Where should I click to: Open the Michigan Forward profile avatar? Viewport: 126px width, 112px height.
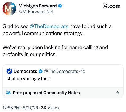tap(9, 9)
